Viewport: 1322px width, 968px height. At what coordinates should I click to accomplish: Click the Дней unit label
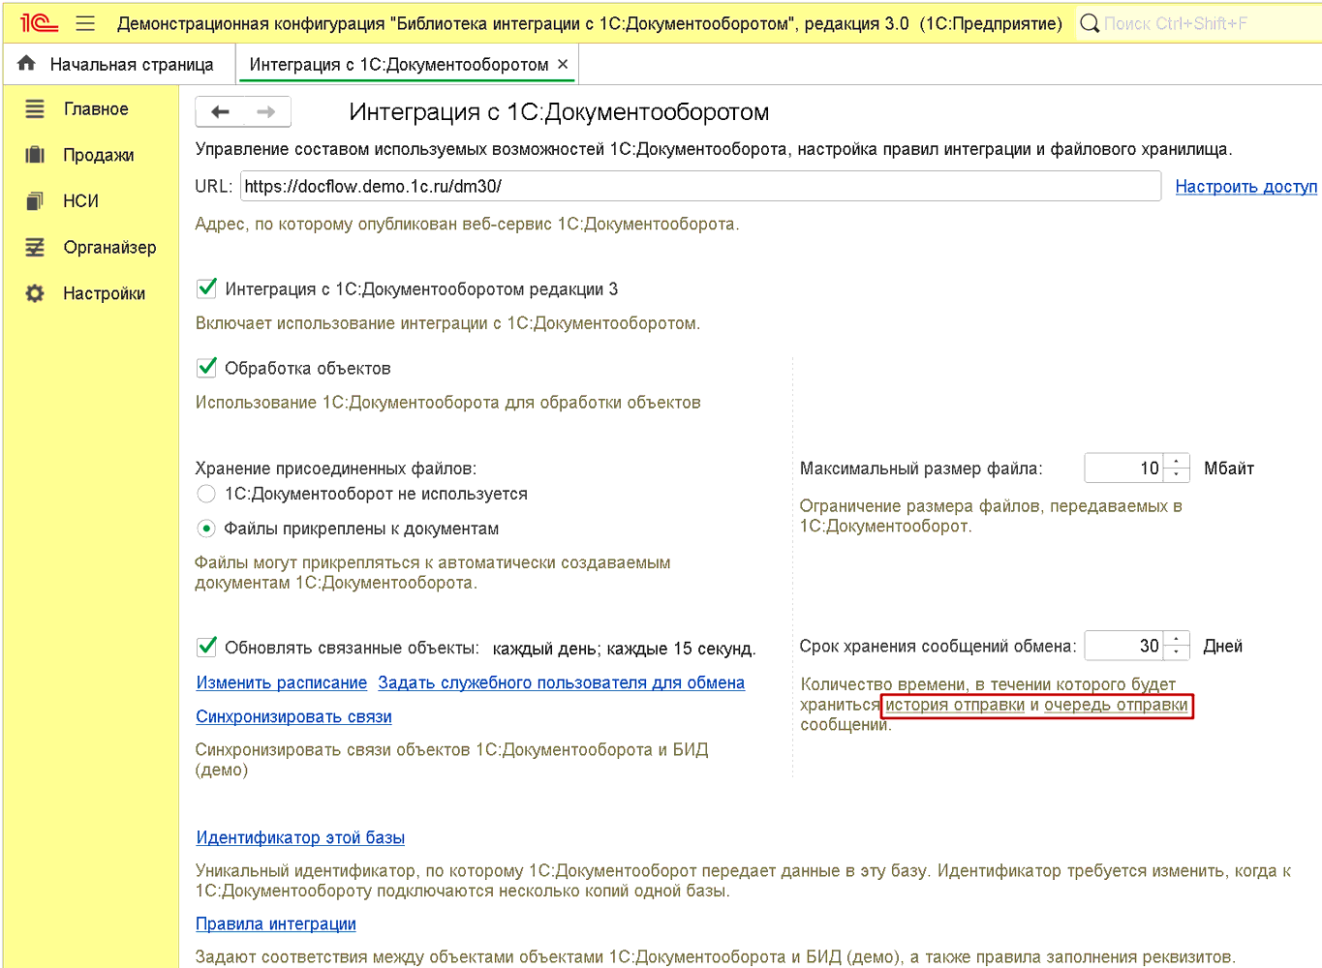1223,646
